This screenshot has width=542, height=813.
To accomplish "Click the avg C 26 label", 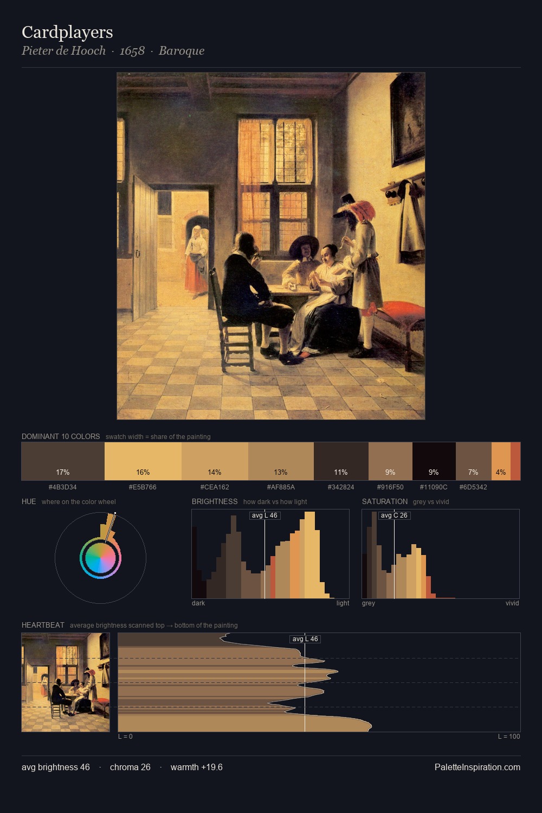I will tap(394, 515).
